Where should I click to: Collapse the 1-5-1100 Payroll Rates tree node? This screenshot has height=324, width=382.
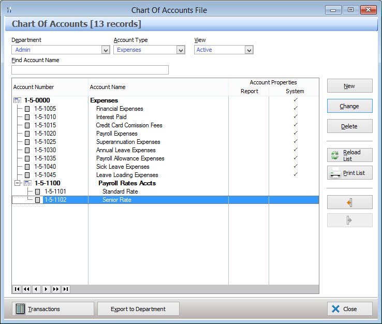(x=18, y=183)
